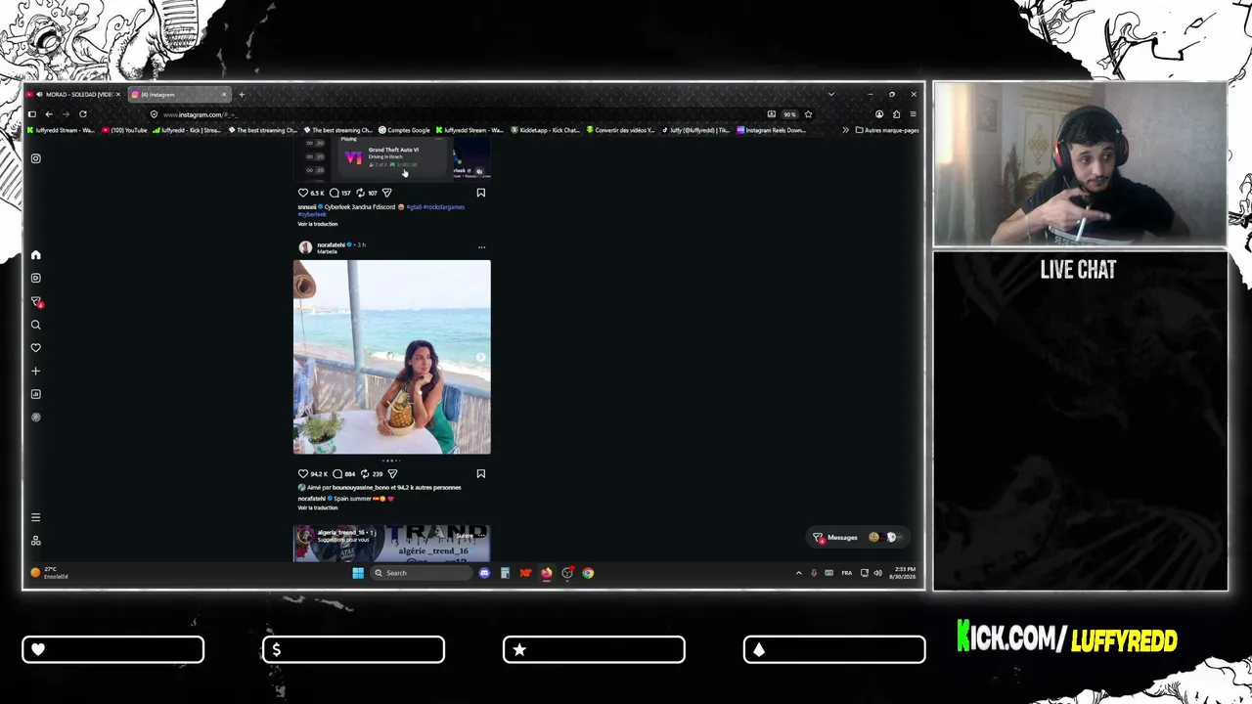Open the profile avatar in Instagram sidebar
Screen dimensions: 1252x704
click(x=36, y=418)
